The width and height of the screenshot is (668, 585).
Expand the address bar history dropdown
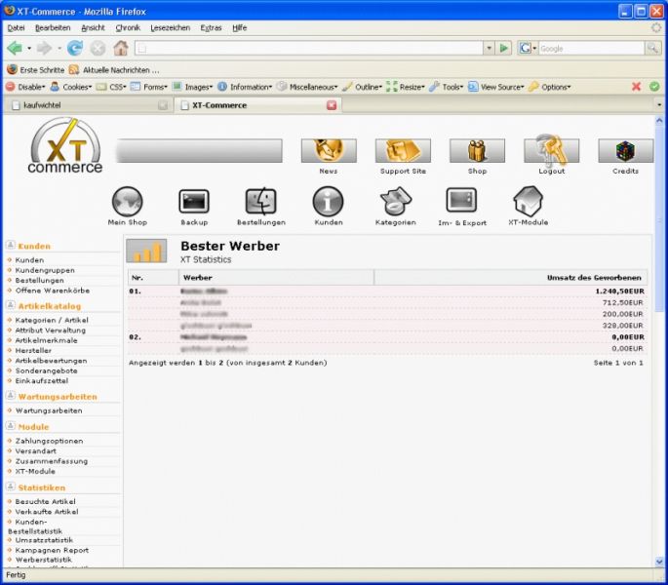click(490, 48)
